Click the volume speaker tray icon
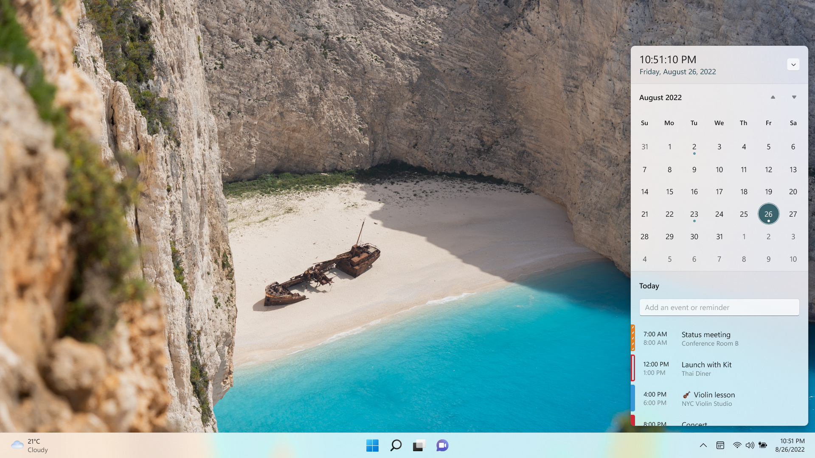The image size is (815, 458). [x=750, y=445]
